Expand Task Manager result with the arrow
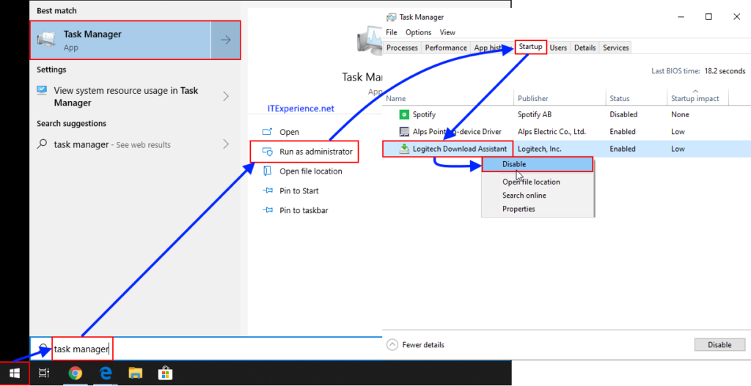The width and height of the screenshot is (751, 386). [226, 40]
